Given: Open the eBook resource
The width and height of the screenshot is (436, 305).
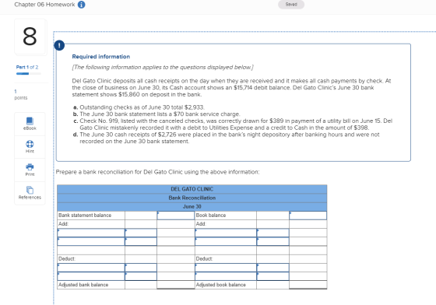Looking at the screenshot, I should tap(30, 124).
